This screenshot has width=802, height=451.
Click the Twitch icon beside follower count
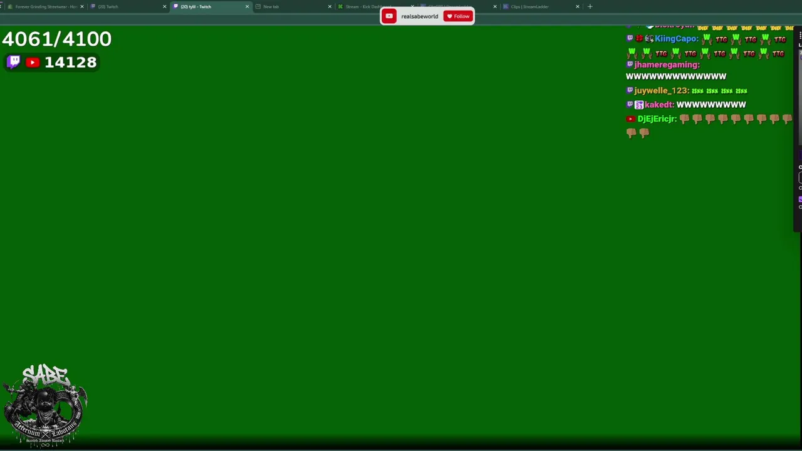14,62
